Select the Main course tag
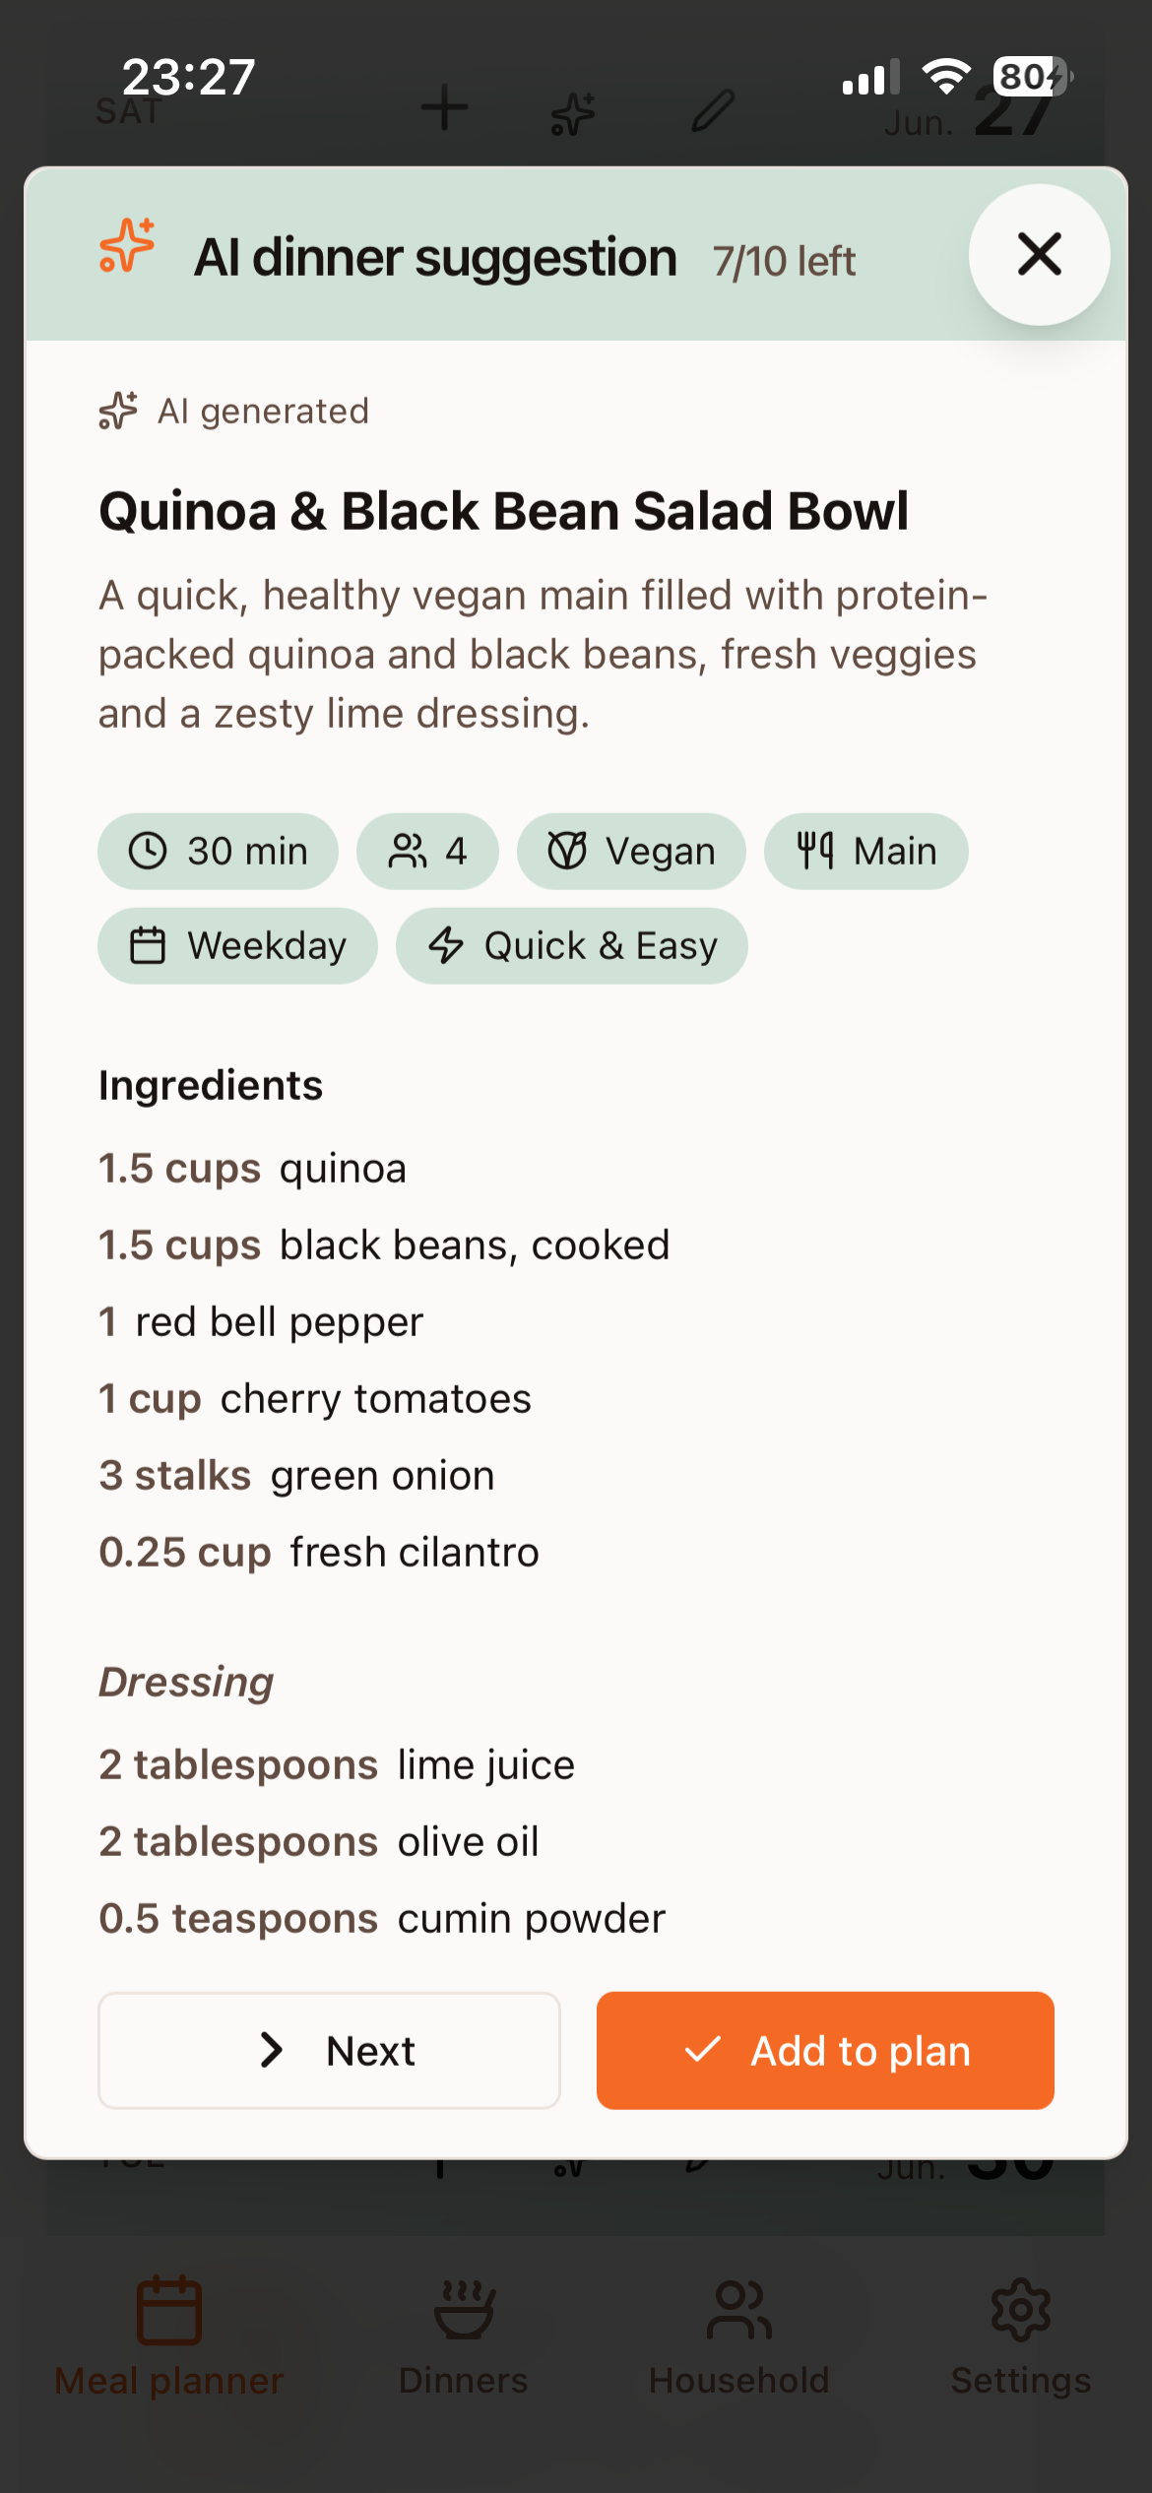Viewport: 1152px width, 2493px height. (866, 851)
